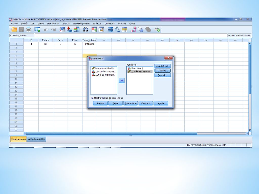Open the Ventana menu

[122, 23]
